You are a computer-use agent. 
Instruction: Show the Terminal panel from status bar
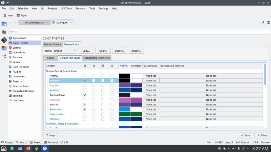pyautogui.click(x=50, y=143)
